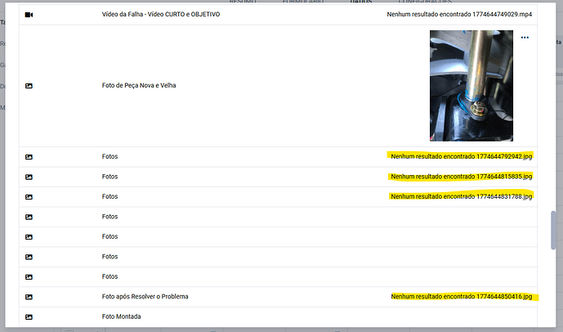Click 'Nenhum resultado encontrado 1774644792942.jpg'
This screenshot has width=563, height=332.
click(462, 157)
